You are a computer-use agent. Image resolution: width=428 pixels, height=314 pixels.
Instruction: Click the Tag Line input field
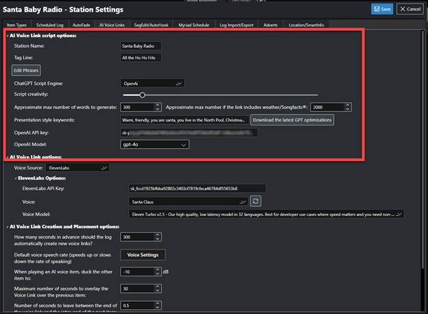[141, 58]
